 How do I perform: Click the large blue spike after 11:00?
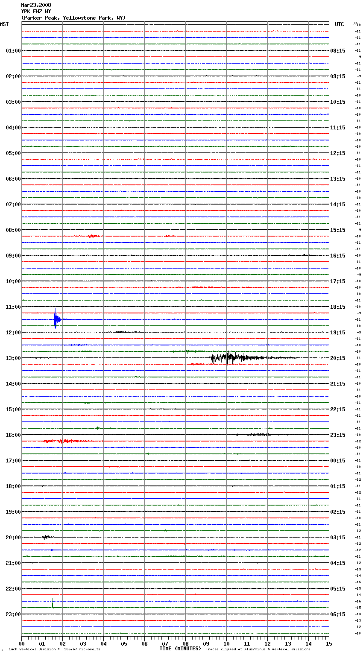56,319
